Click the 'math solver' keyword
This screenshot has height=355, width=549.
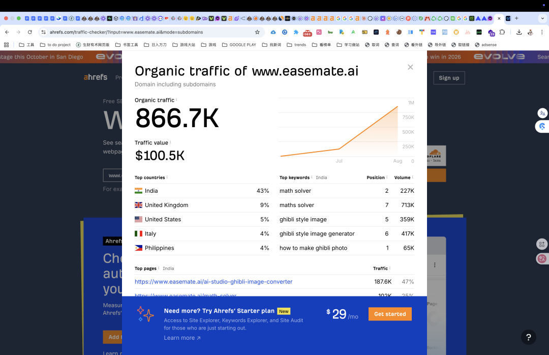pyautogui.click(x=295, y=191)
